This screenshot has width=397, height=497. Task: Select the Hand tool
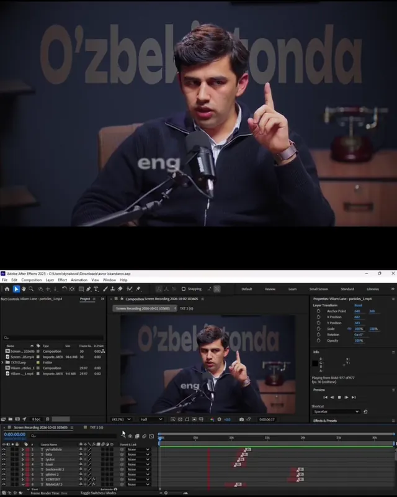[x=24, y=289]
